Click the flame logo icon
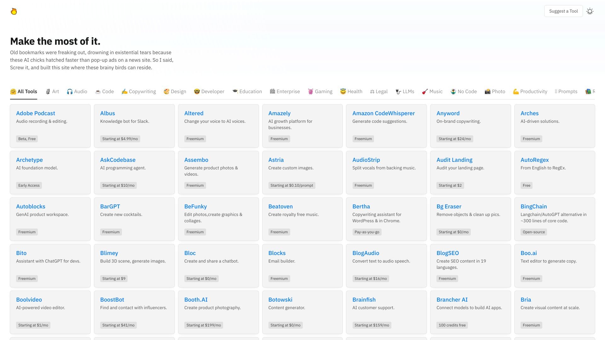 14,11
